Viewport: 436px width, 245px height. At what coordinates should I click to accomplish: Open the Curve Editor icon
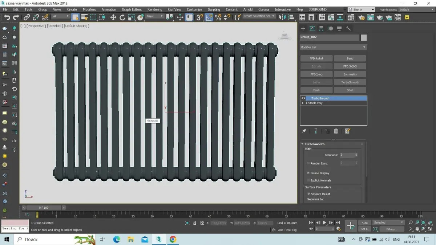pos(331,17)
